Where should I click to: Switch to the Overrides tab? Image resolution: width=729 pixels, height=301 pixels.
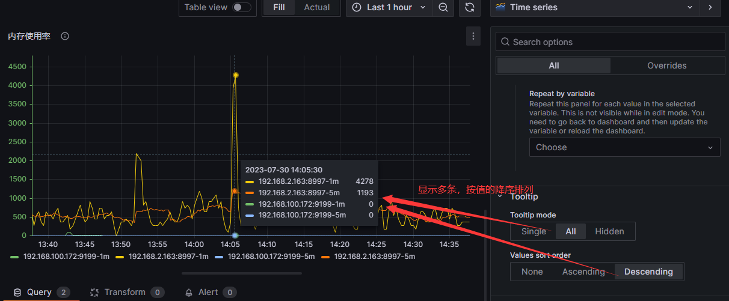click(667, 65)
